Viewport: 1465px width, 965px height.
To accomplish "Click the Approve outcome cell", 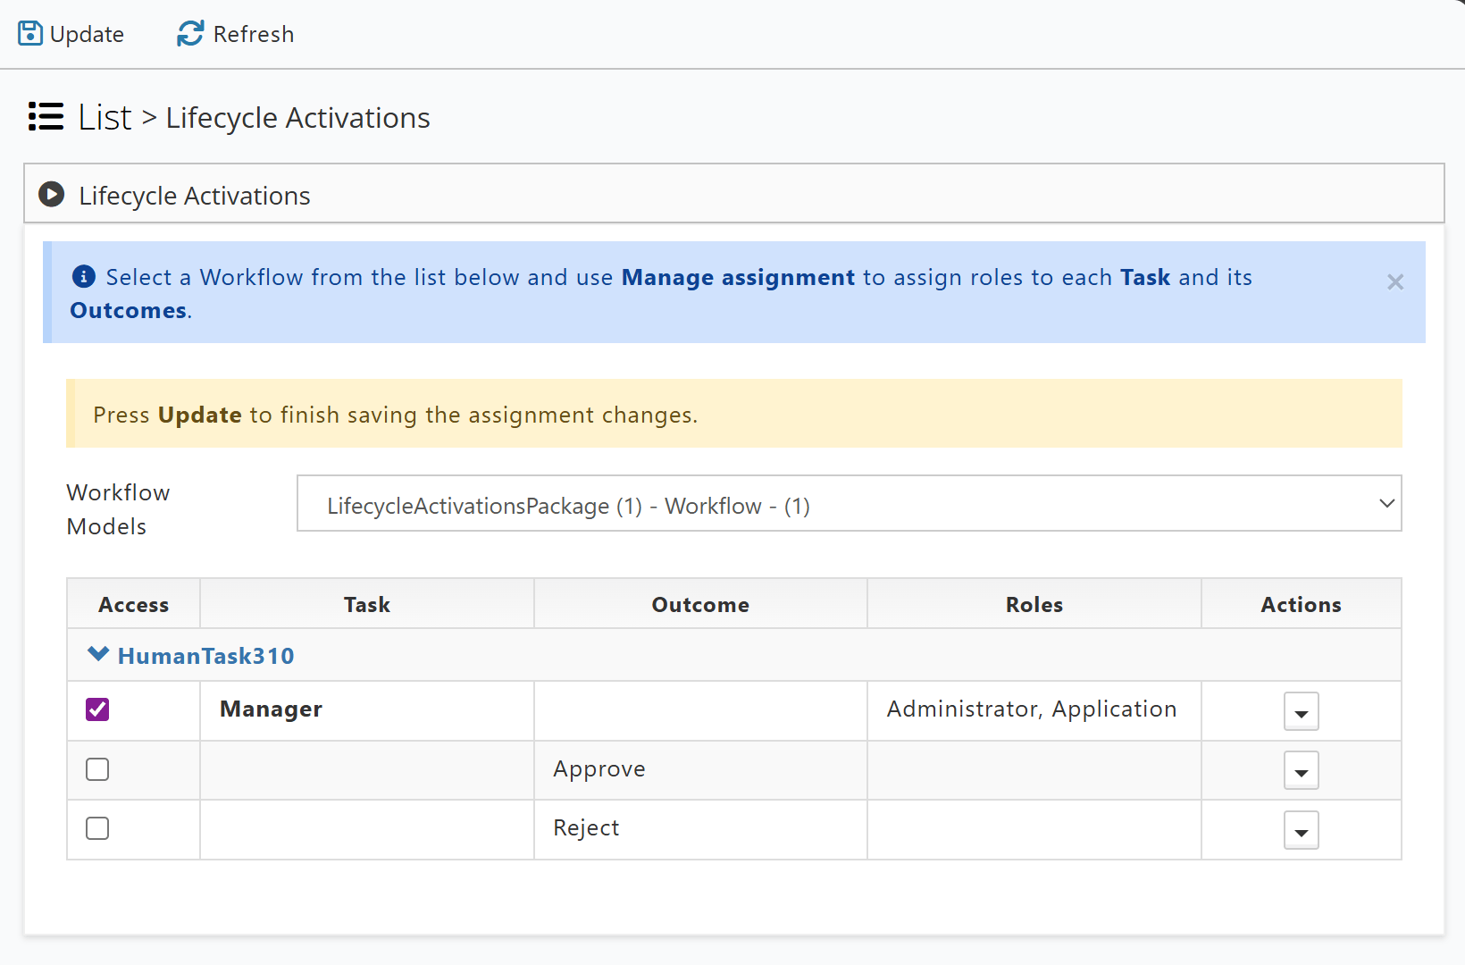I will click(x=700, y=769).
